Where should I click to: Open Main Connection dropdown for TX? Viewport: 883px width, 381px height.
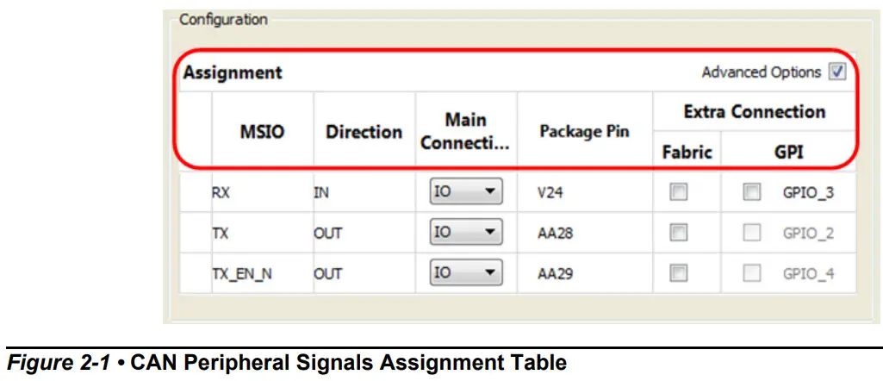pos(466,233)
